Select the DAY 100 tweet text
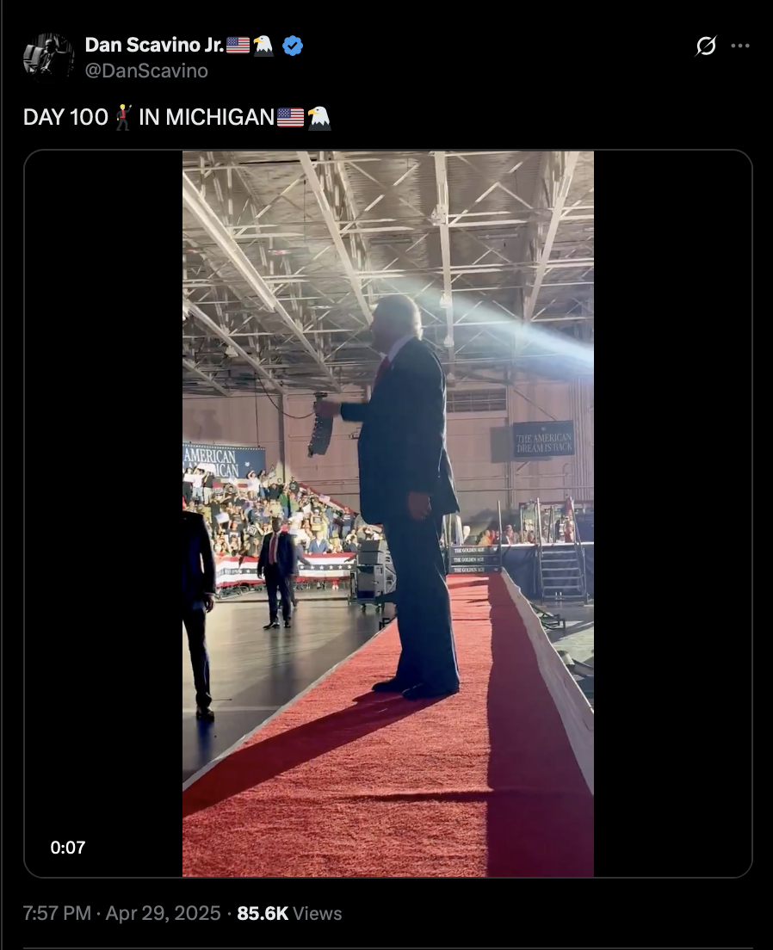773x950 pixels. pos(65,117)
